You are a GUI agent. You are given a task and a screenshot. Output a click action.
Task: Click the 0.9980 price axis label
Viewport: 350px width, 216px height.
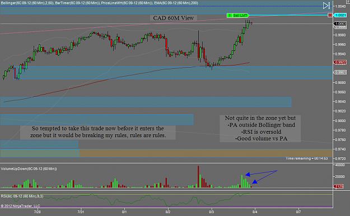pyautogui.click(x=340, y=35)
